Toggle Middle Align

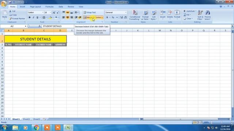(68, 12)
